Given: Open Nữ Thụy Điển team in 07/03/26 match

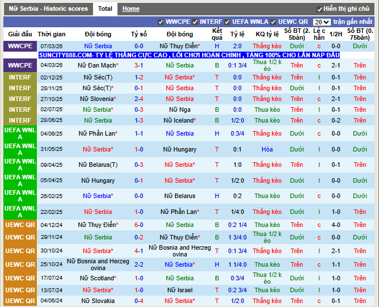Looking at the screenshot, I should [178, 46].
